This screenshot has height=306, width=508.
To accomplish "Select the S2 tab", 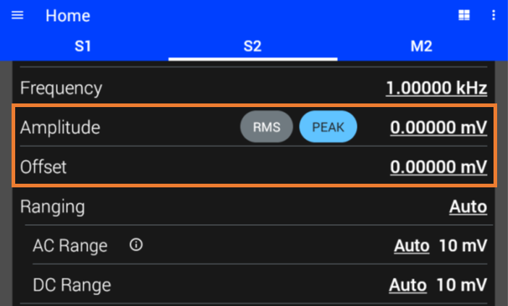I will (x=253, y=46).
